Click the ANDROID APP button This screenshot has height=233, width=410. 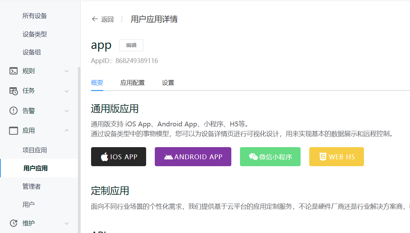tap(193, 156)
